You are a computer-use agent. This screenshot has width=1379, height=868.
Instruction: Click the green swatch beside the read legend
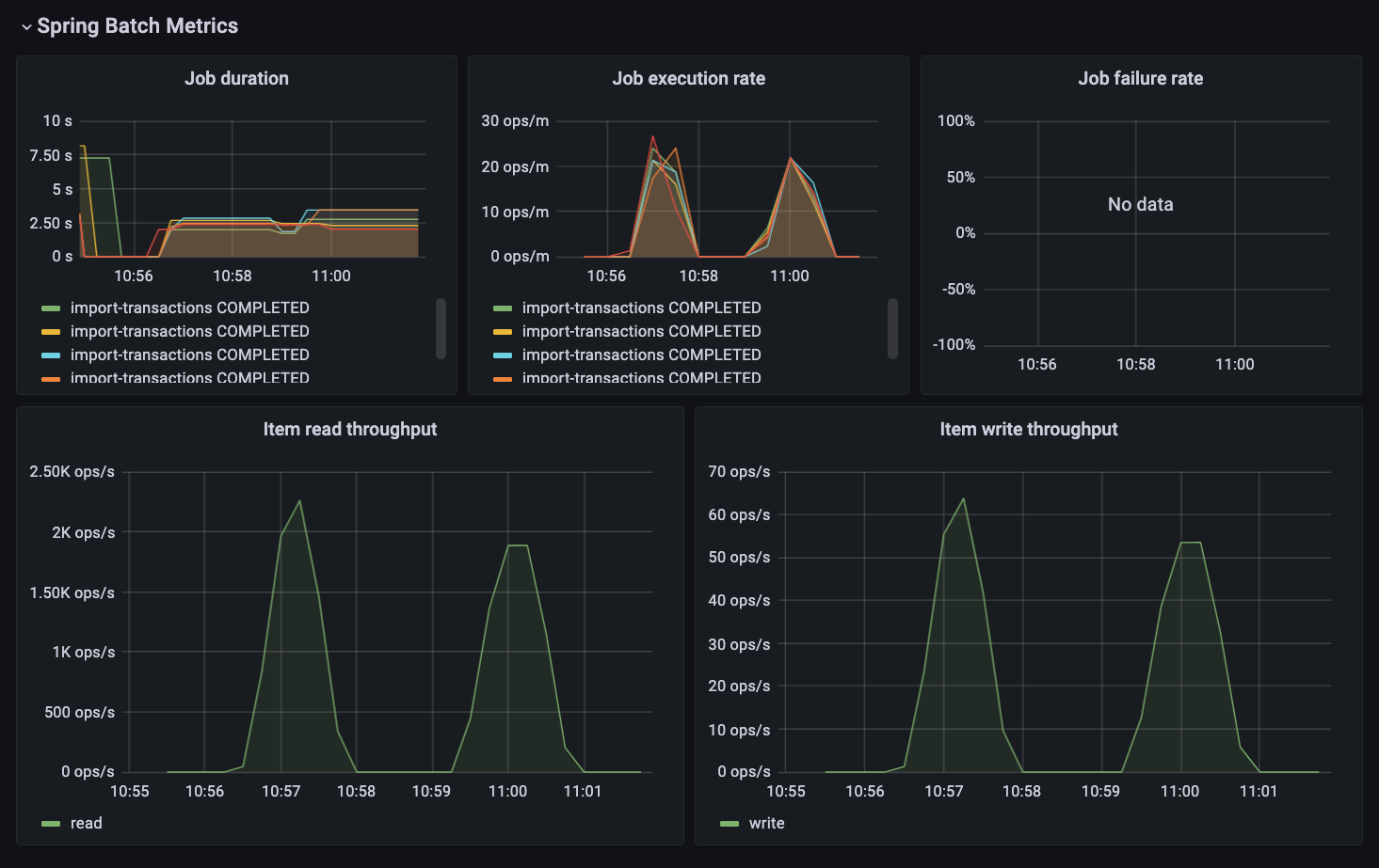pos(51,824)
